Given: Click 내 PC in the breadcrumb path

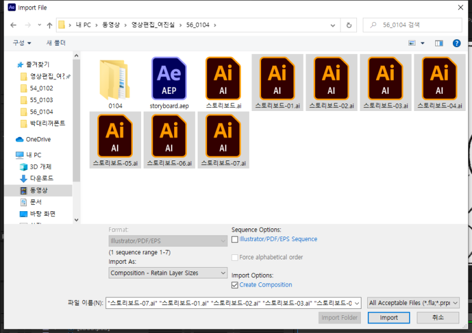Looking at the screenshot, I should click(x=83, y=25).
